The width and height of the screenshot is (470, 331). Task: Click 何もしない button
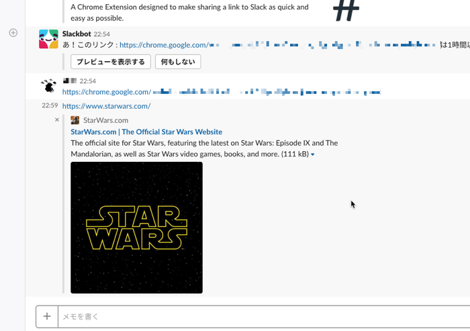pos(178,62)
